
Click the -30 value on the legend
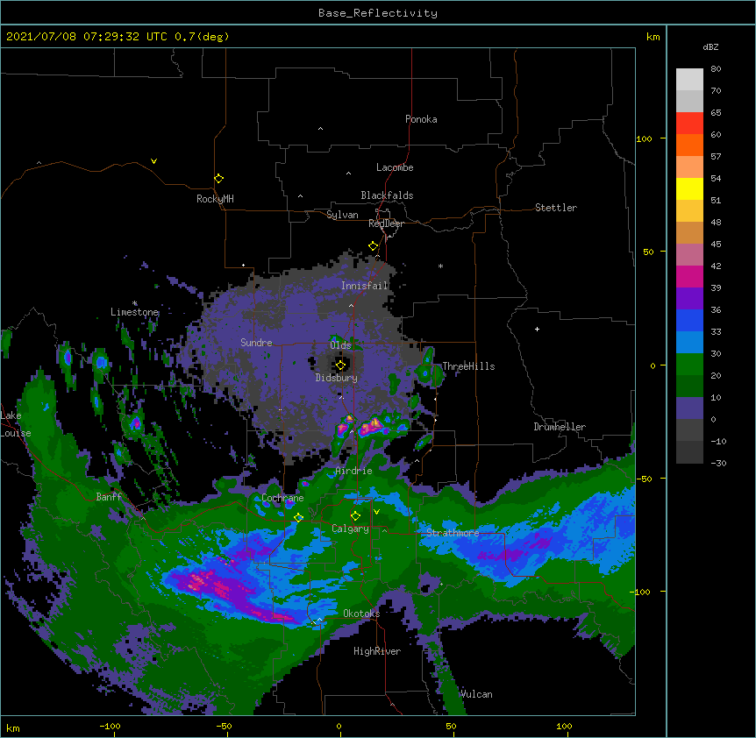click(718, 463)
